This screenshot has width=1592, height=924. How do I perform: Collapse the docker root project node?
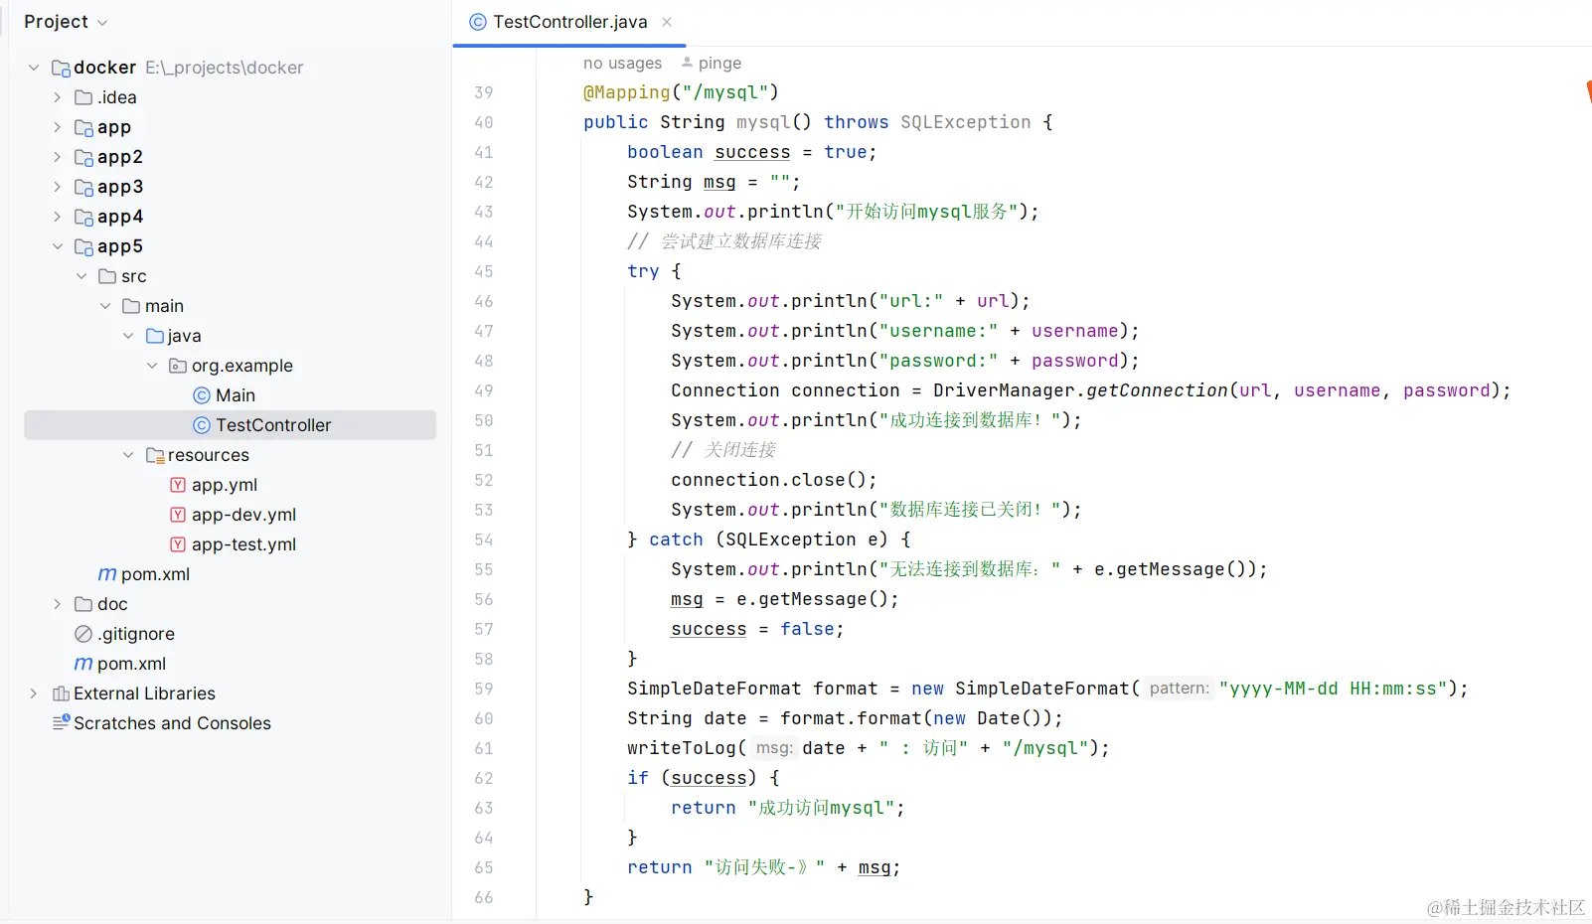[x=34, y=68]
